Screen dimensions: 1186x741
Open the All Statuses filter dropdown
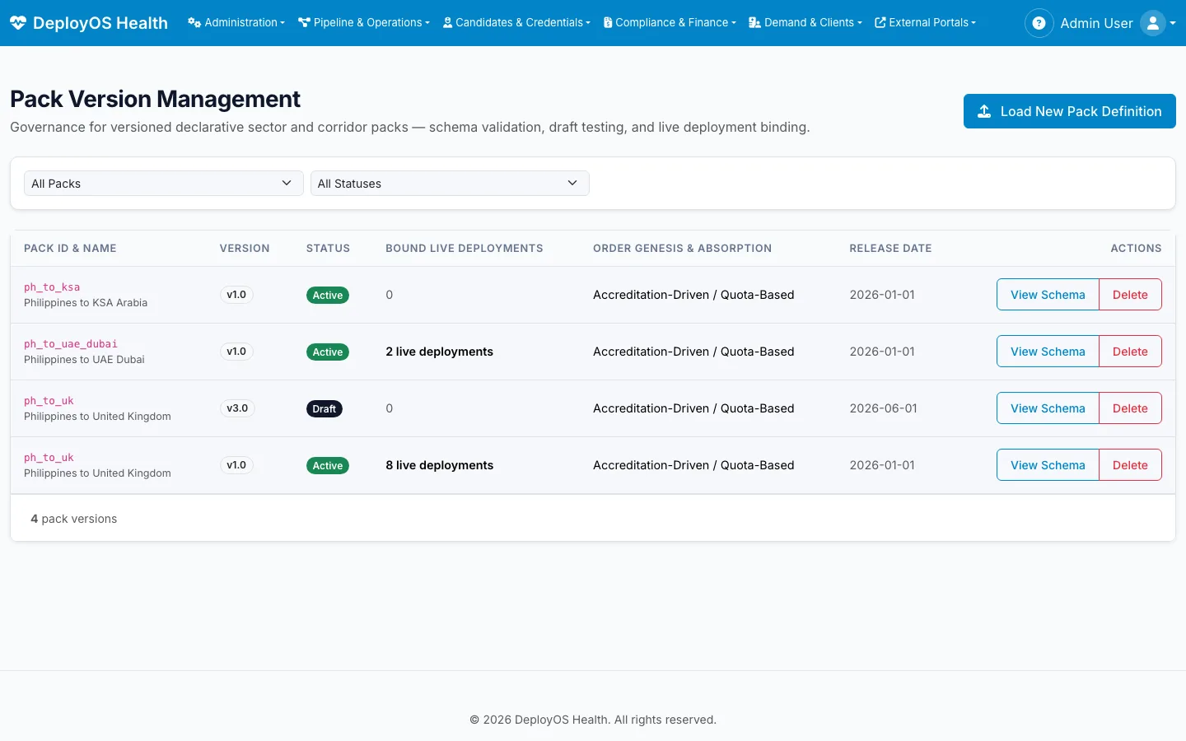[450, 184]
